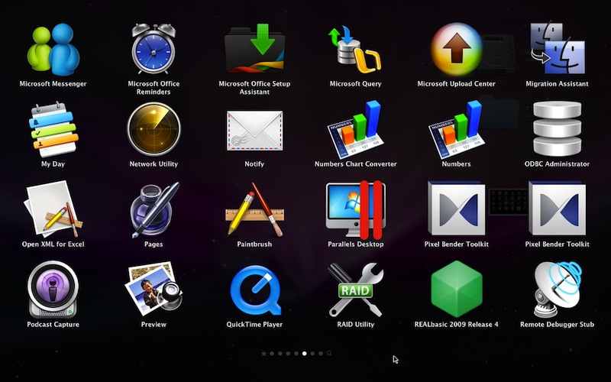This screenshot has height=382, width=611.
Task: Launch Paintbrush app
Action: (x=254, y=209)
